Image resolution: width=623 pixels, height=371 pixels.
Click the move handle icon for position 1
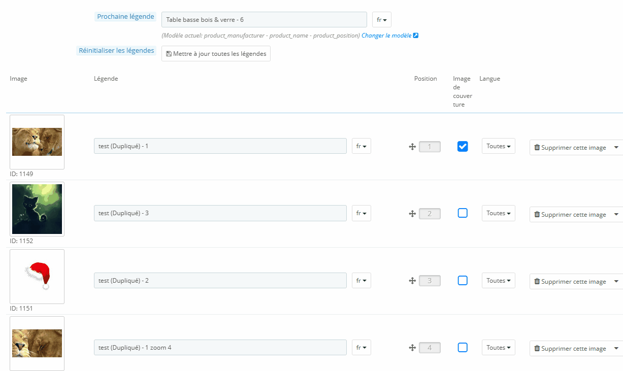(412, 147)
